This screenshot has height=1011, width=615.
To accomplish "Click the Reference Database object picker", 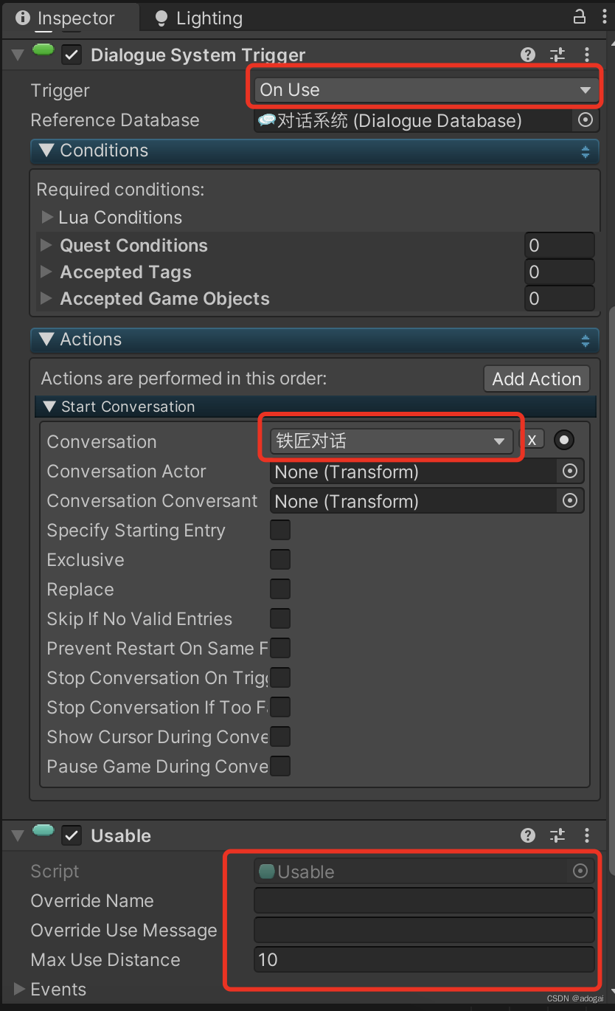I will [585, 120].
